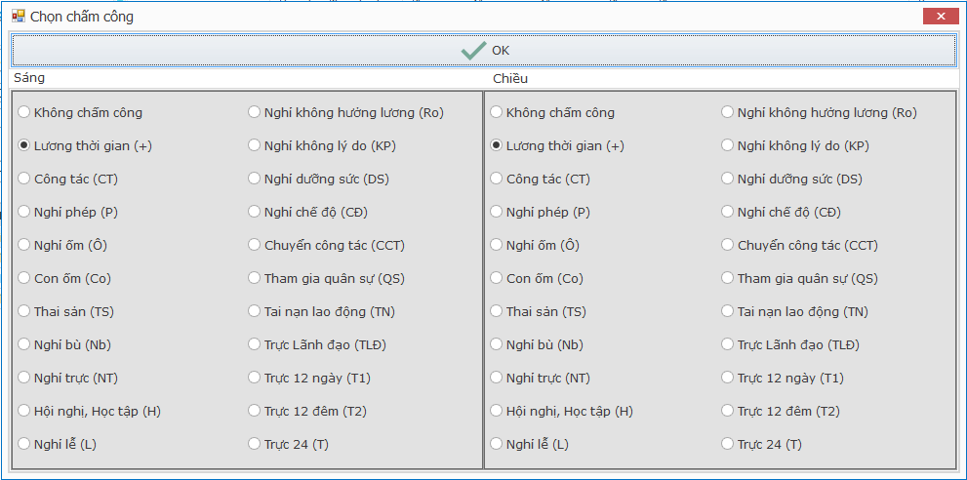Select morning Công tác (CT) radio
The height and width of the screenshot is (480, 967).
[x=68, y=179]
